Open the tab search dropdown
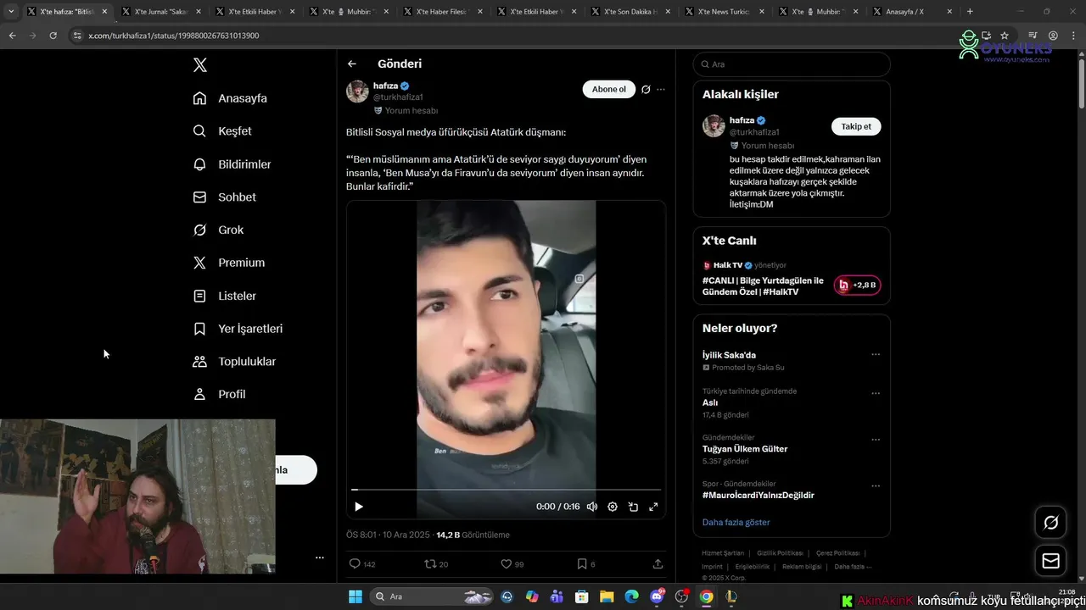The width and height of the screenshot is (1086, 610). pyautogui.click(x=11, y=12)
